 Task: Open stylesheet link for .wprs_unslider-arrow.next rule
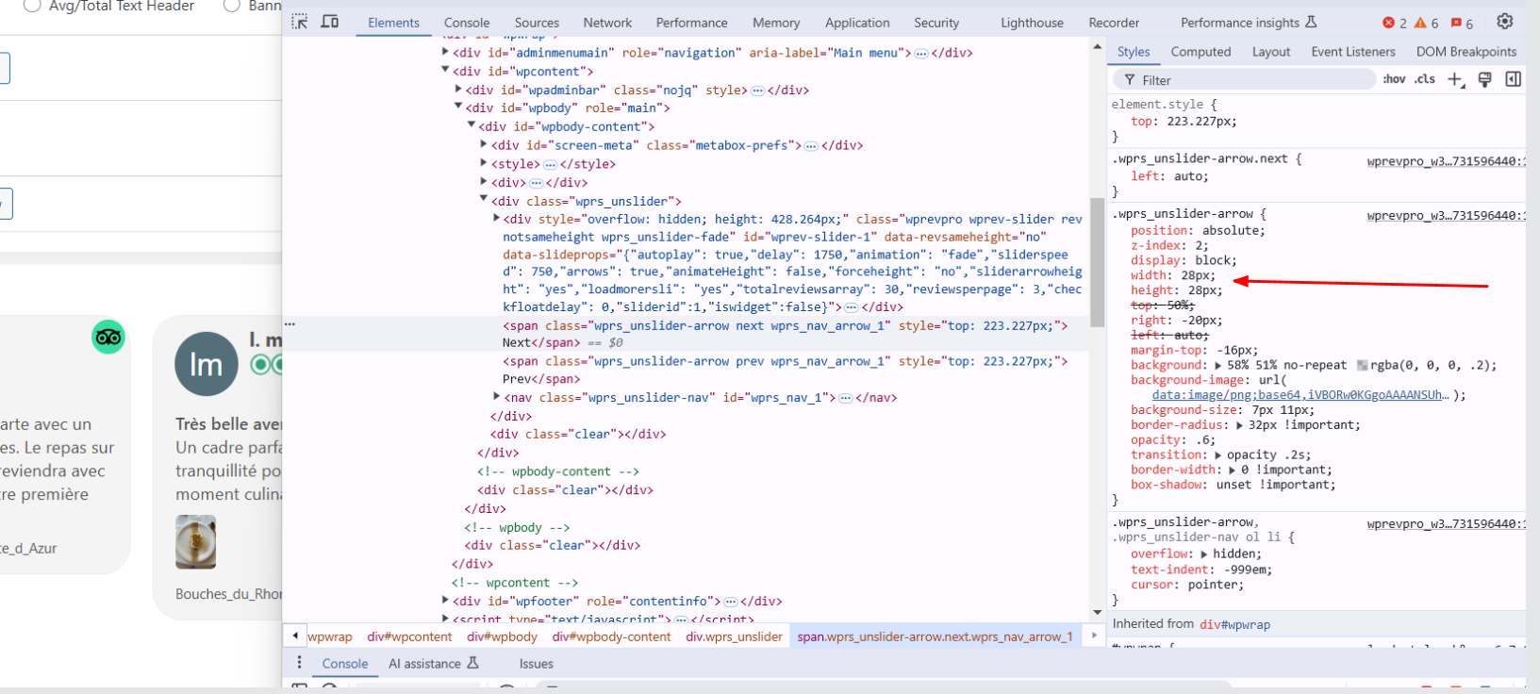pyautogui.click(x=1446, y=162)
